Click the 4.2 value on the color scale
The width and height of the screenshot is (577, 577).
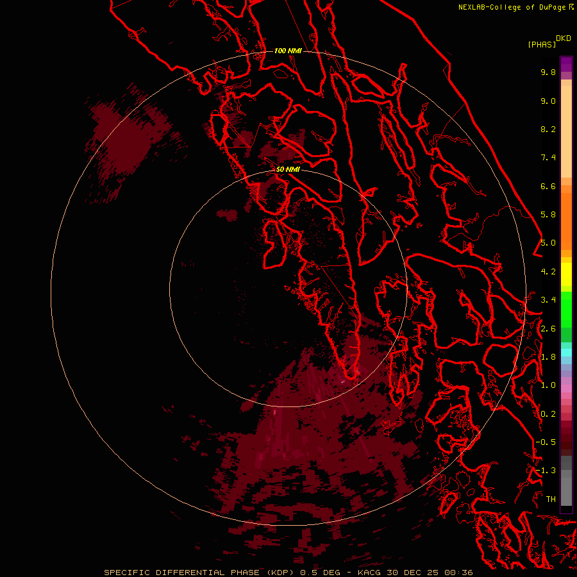click(548, 272)
